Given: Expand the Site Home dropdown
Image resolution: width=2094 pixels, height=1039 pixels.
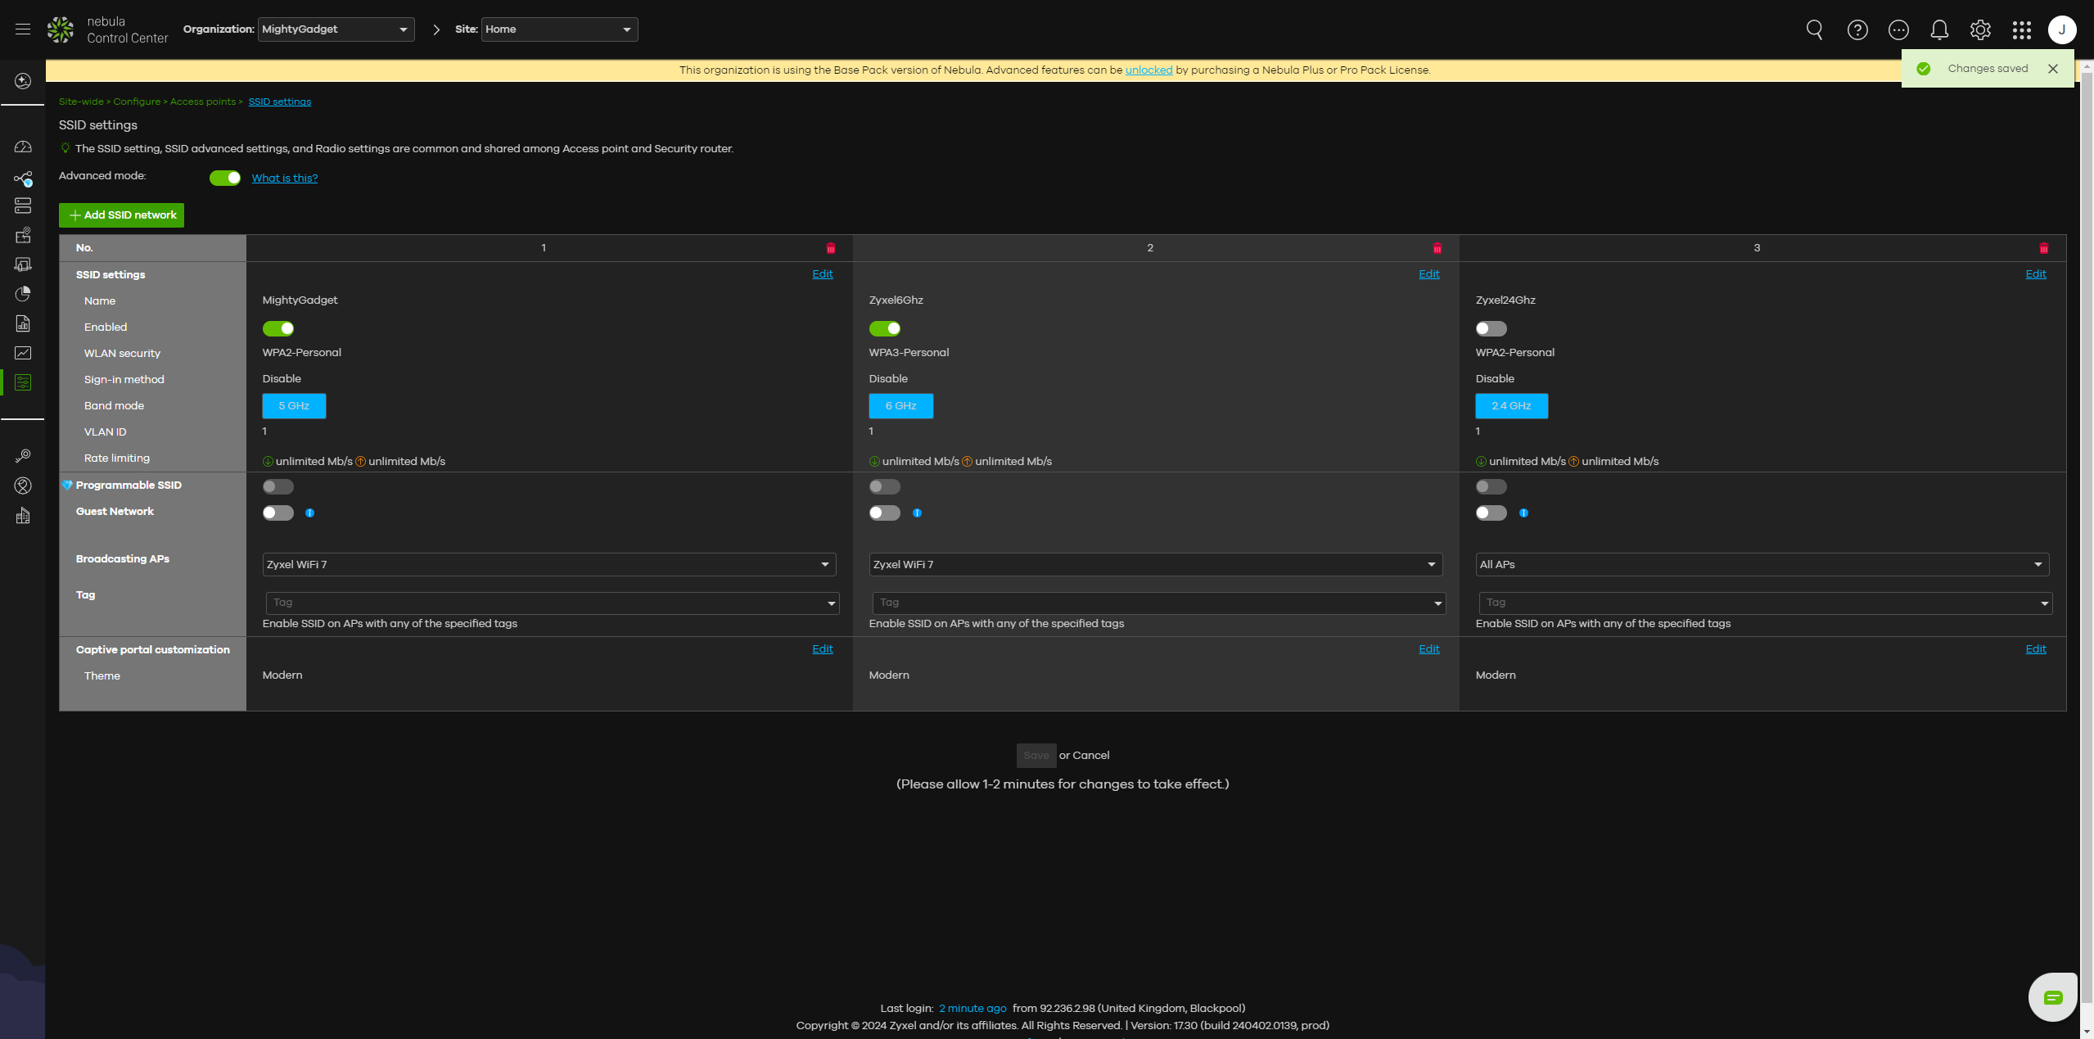Looking at the screenshot, I should pyautogui.click(x=559, y=29).
